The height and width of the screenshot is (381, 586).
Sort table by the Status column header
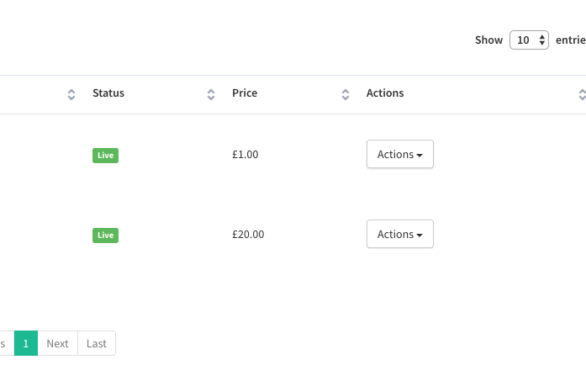[x=108, y=93]
